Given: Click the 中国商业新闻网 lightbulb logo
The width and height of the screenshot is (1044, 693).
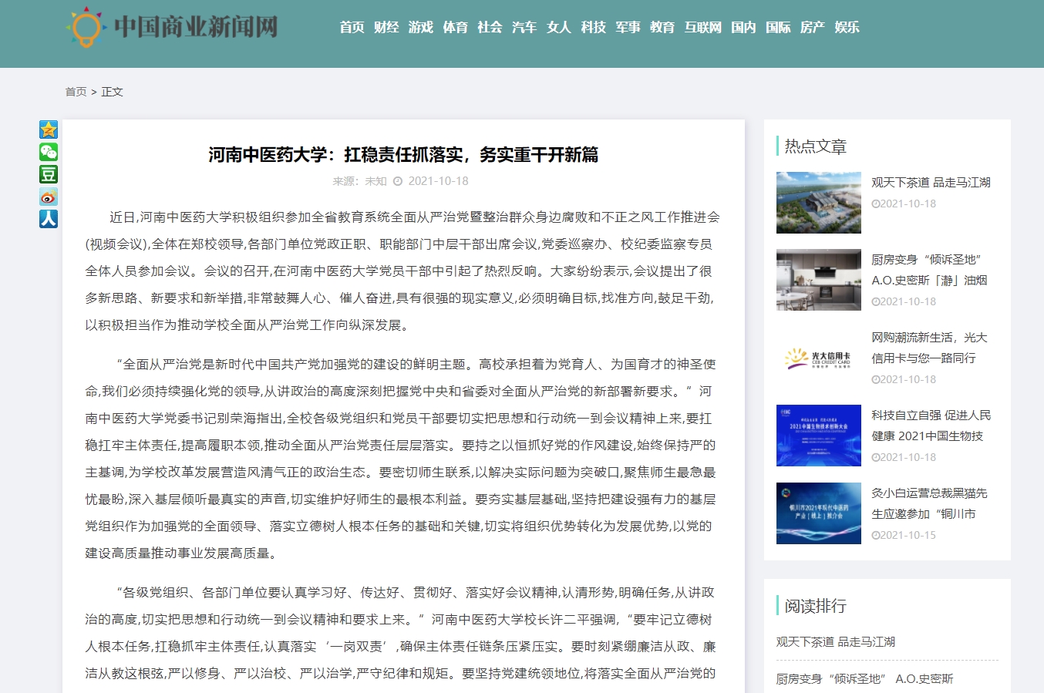Looking at the screenshot, I should click(x=85, y=27).
